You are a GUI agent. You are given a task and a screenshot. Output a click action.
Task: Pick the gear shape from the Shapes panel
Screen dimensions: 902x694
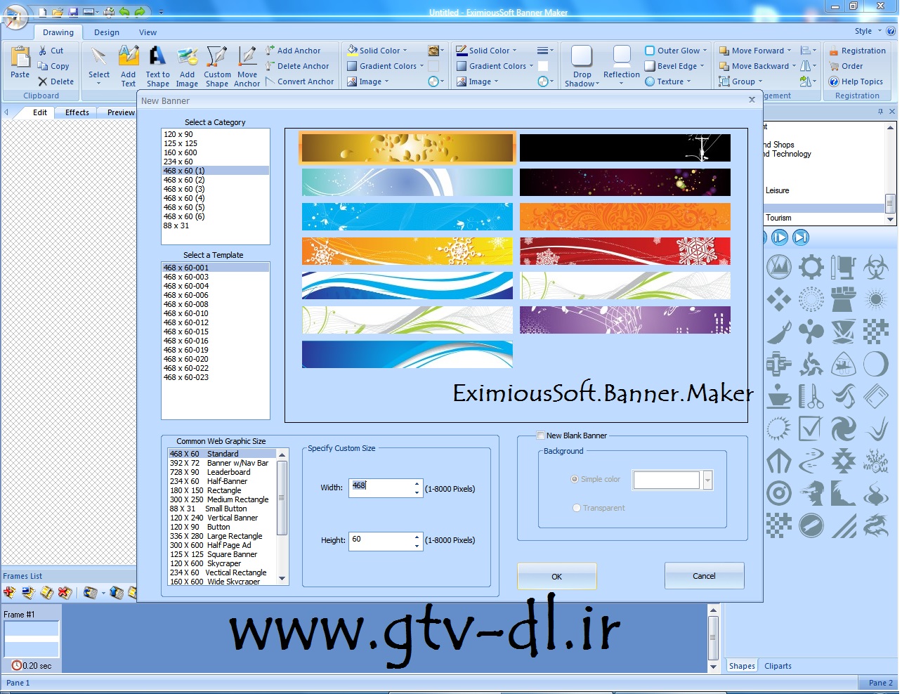tap(811, 267)
